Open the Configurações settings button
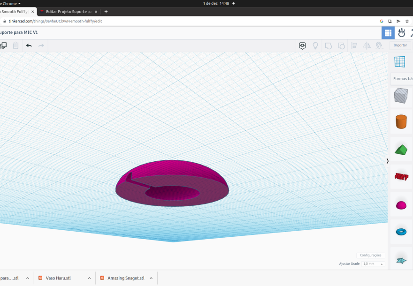The height and width of the screenshot is (286, 413). pyautogui.click(x=371, y=255)
